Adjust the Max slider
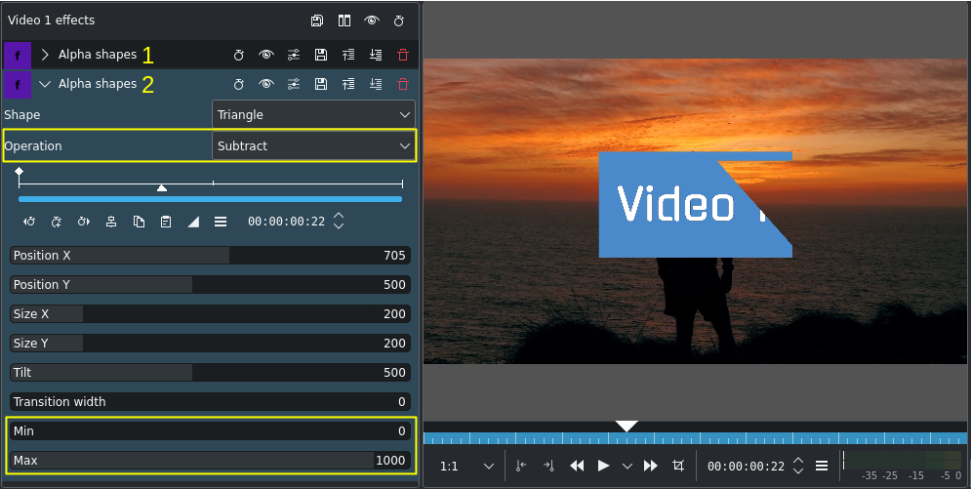Image resolution: width=971 pixels, height=489 pixels. tap(210, 460)
